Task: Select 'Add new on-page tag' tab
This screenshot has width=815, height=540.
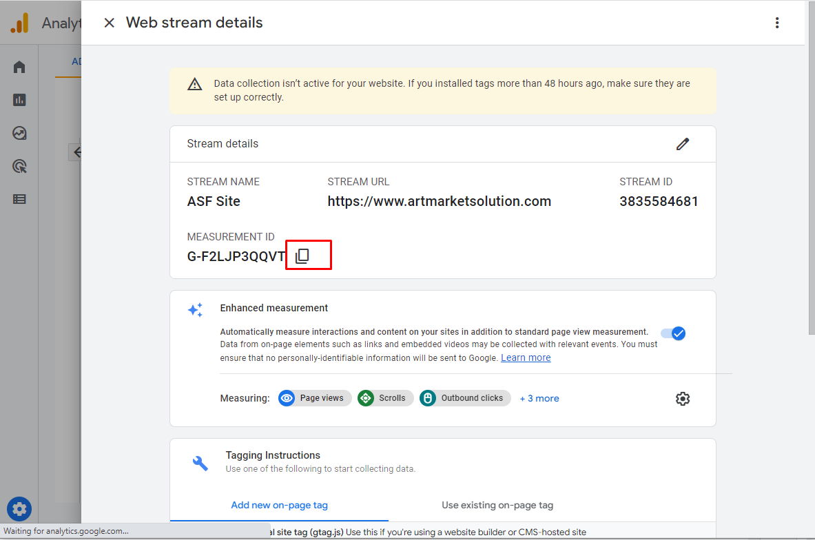Action: click(x=279, y=505)
